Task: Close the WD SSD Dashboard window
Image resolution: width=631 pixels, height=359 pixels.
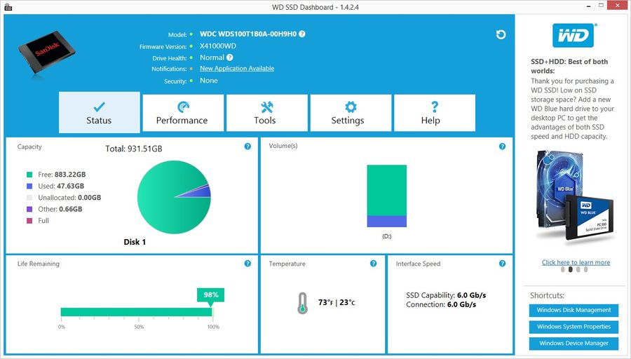Action: pyautogui.click(x=618, y=5)
